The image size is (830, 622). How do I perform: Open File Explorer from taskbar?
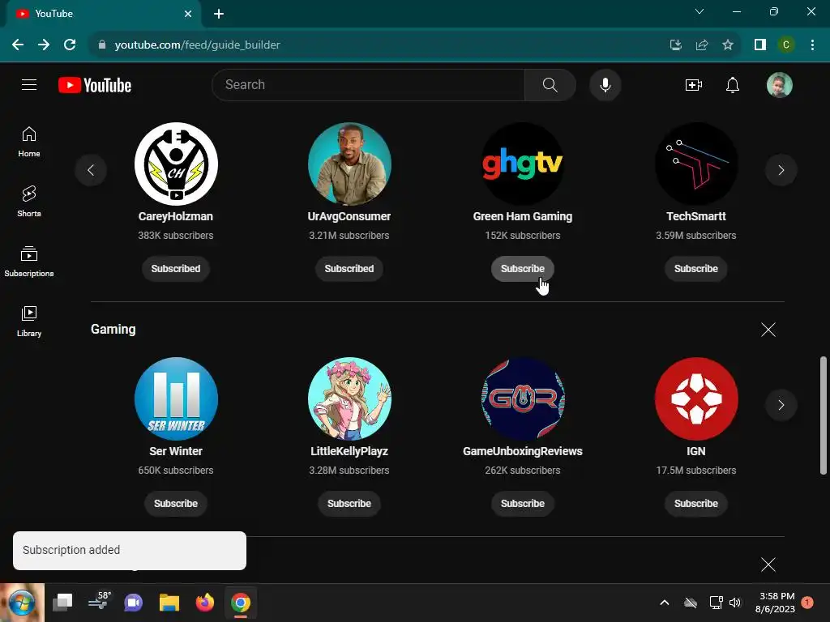pyautogui.click(x=169, y=603)
